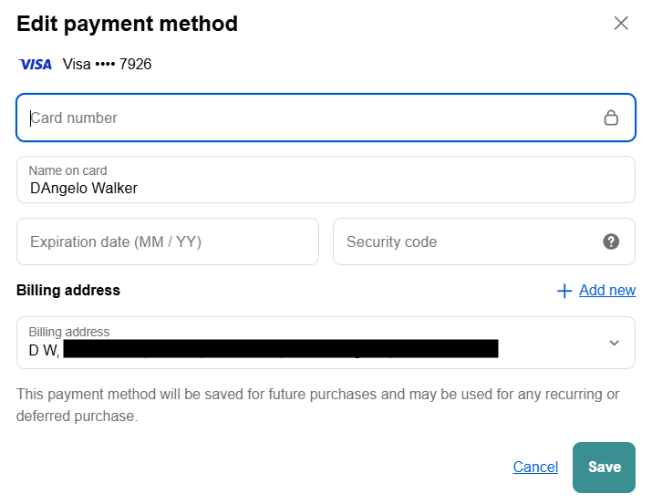Click the Visa •••• 7926 card text

pyautogui.click(x=108, y=65)
